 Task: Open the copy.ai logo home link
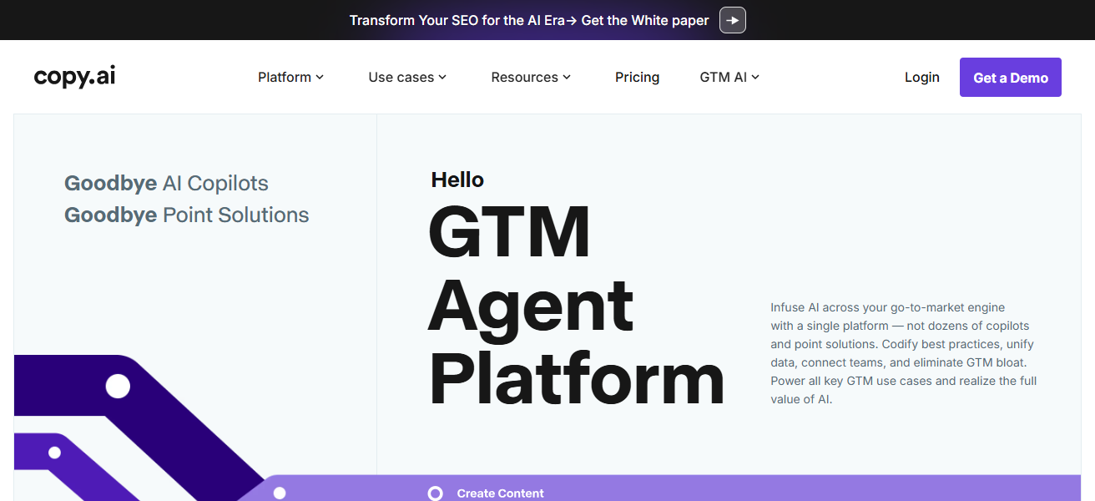tap(74, 77)
